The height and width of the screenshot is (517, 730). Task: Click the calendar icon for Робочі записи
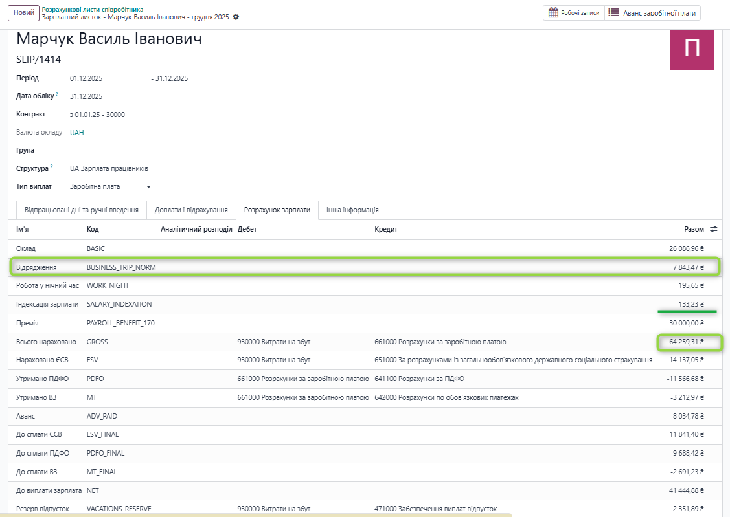553,12
